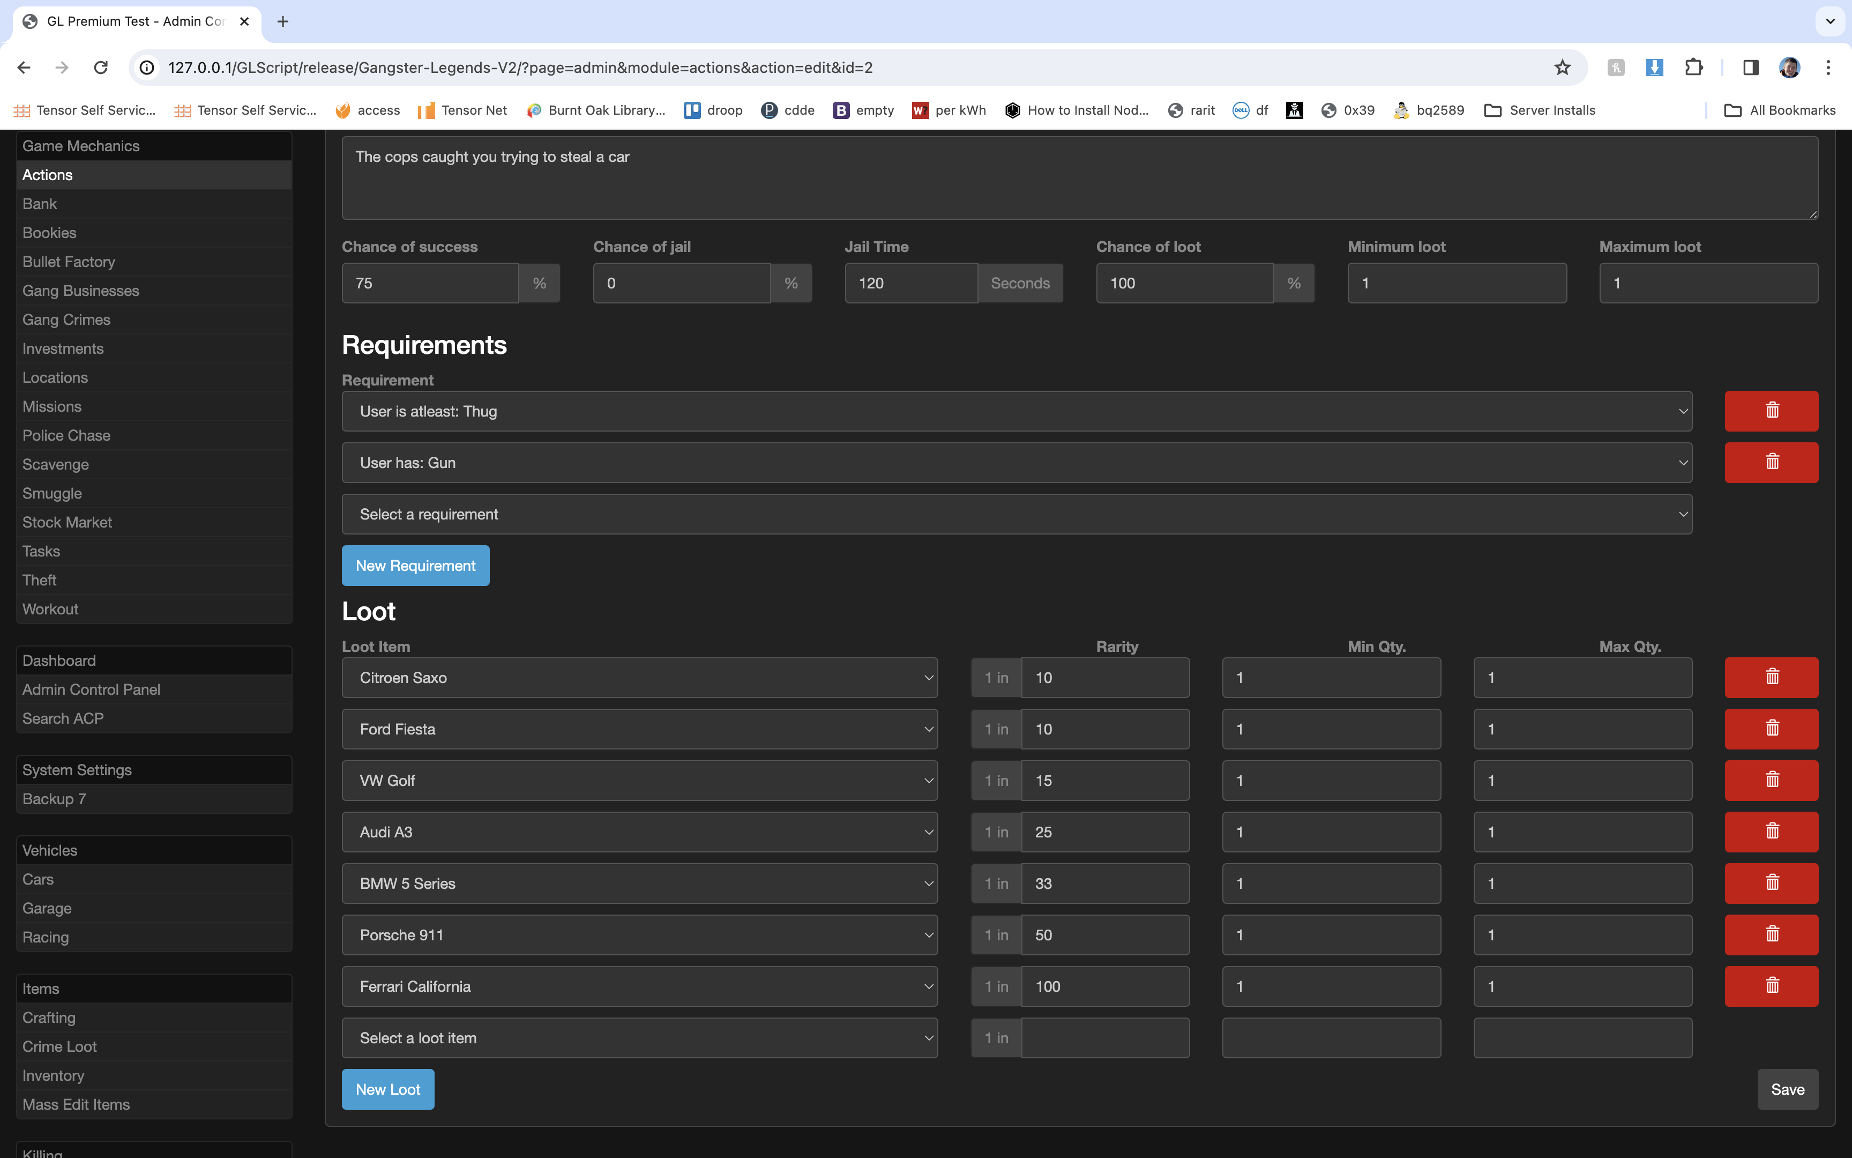Open Theft in the sidebar menu
This screenshot has height=1158, width=1852.
pos(40,581)
